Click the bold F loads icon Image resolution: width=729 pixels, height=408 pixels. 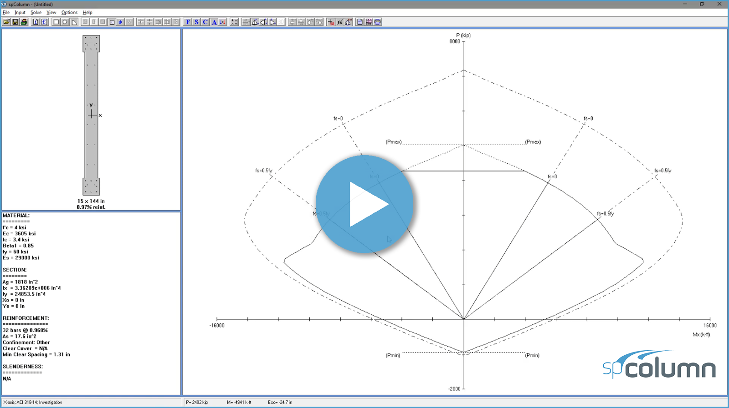point(188,22)
